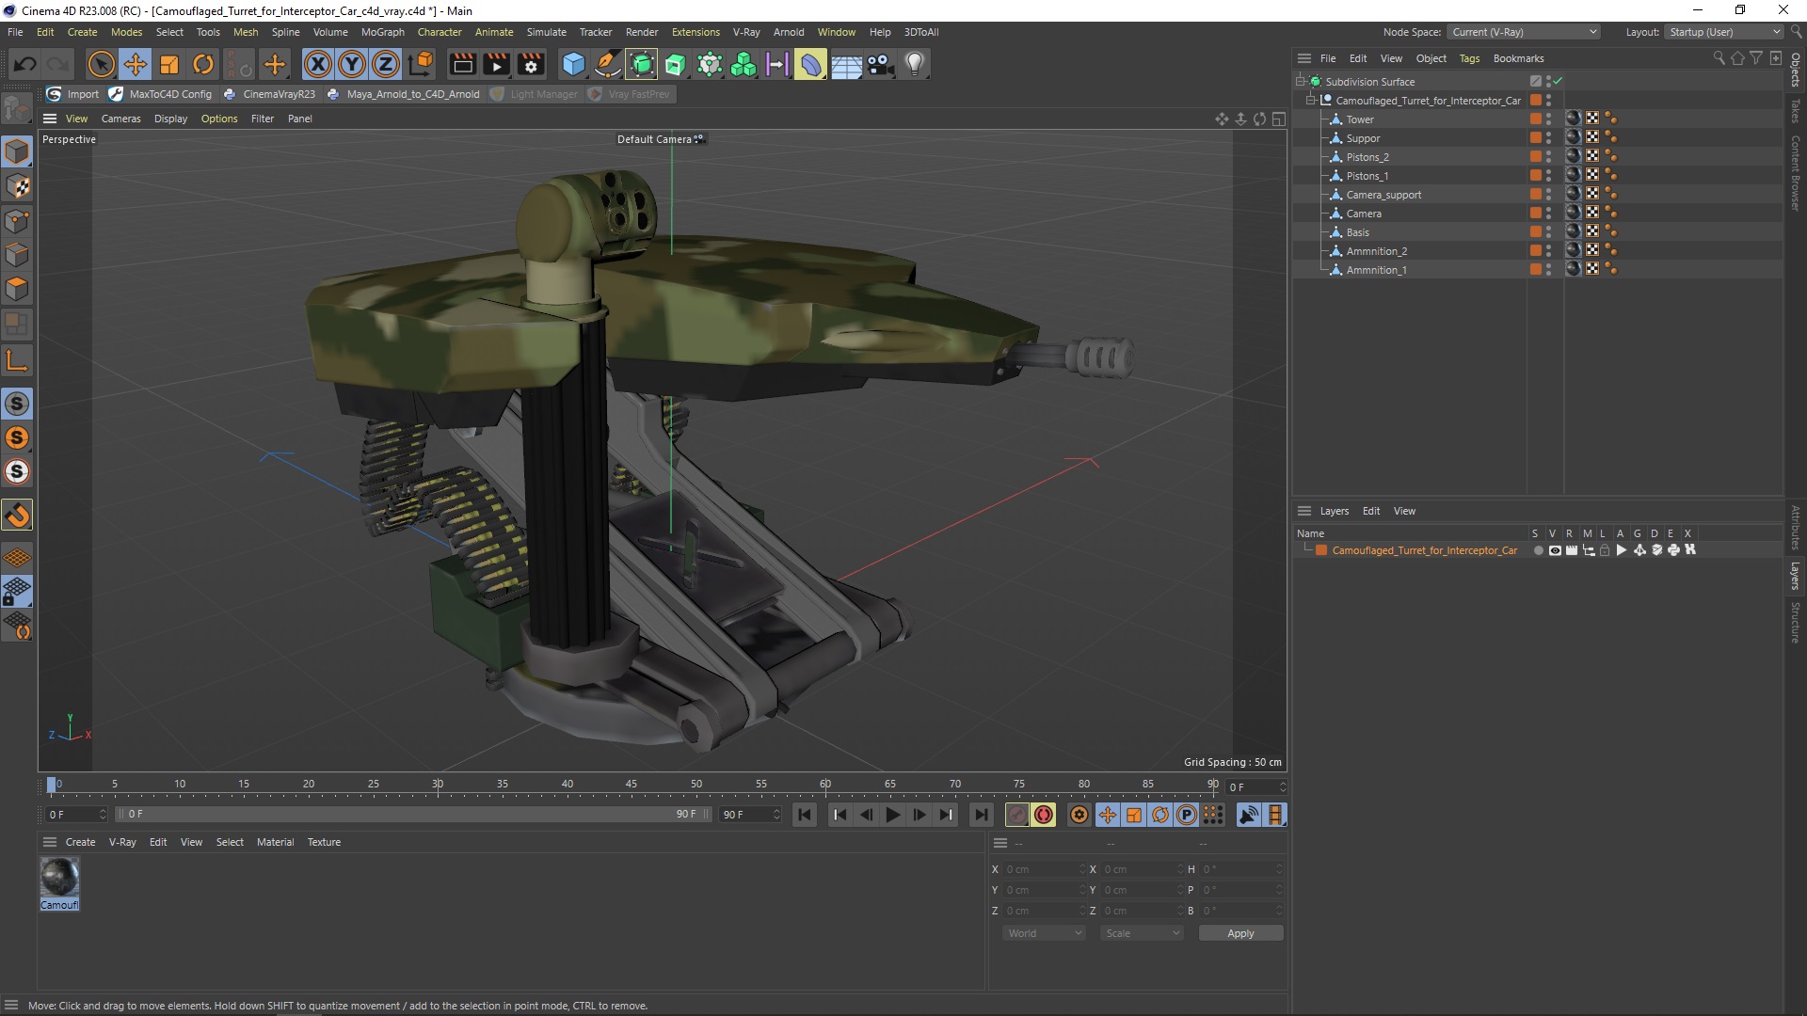Image resolution: width=1807 pixels, height=1016 pixels.
Task: Open the World coordinate system dropdown
Action: click(1044, 933)
